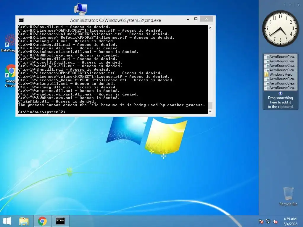Select Windows Aero folder clipboard entry
This screenshot has height=227, width=303.
281,74
